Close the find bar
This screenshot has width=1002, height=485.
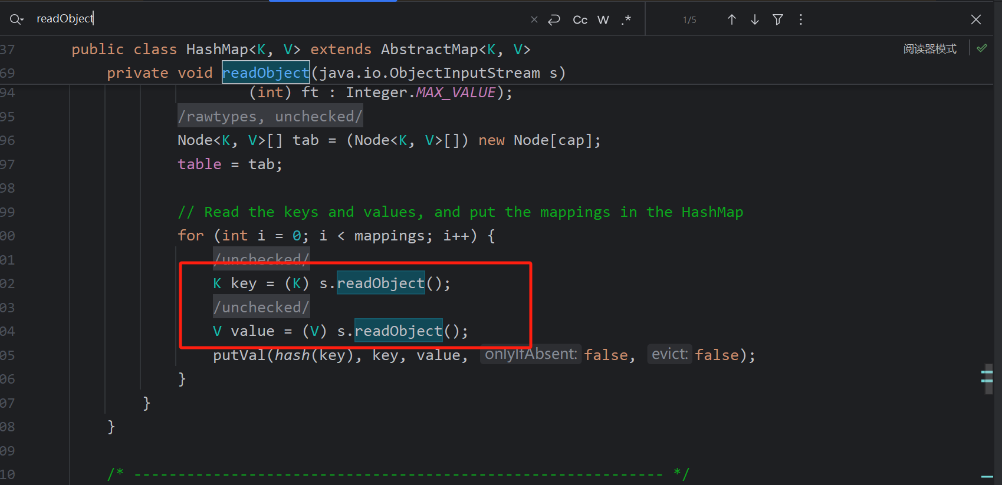[976, 19]
